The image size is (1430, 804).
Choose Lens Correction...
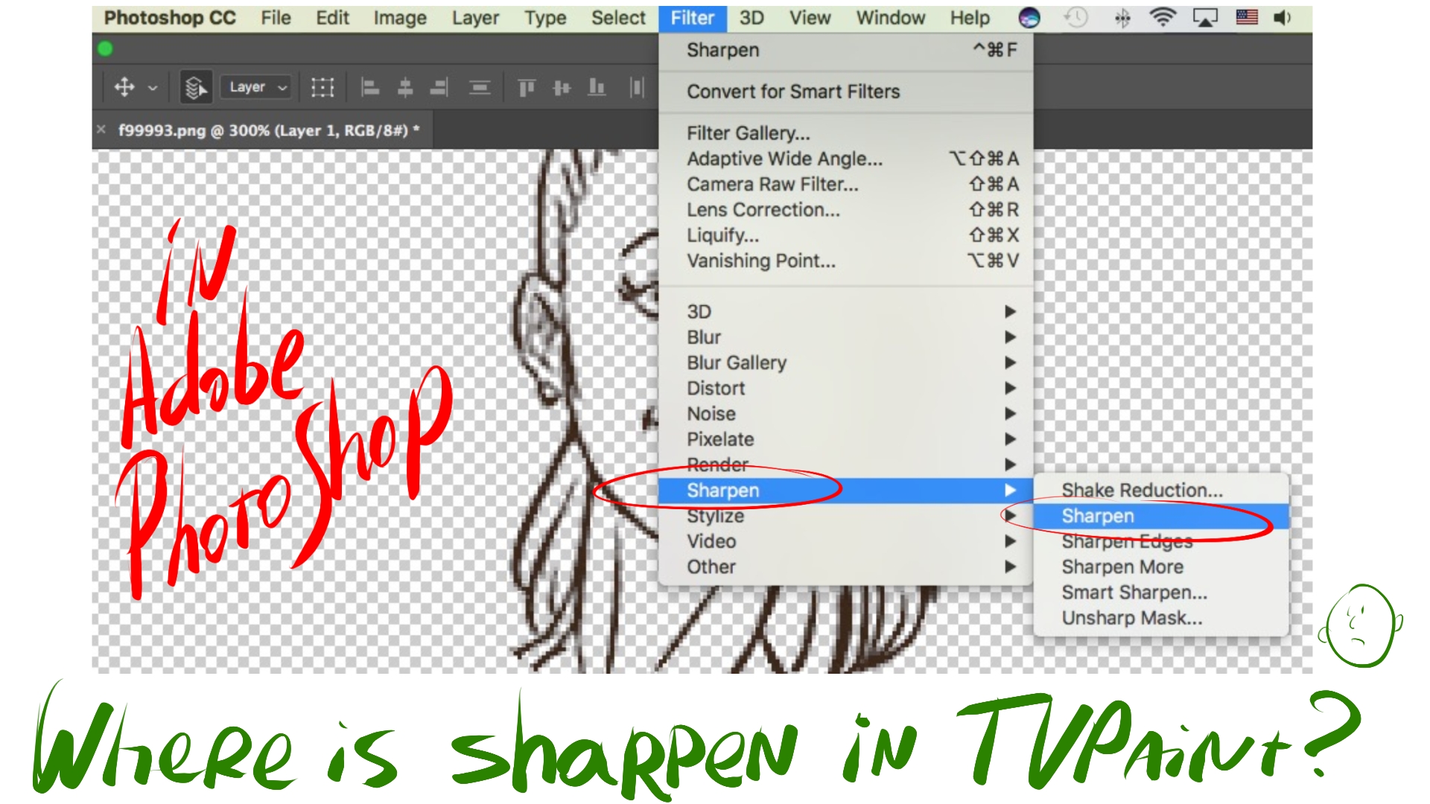point(846,210)
